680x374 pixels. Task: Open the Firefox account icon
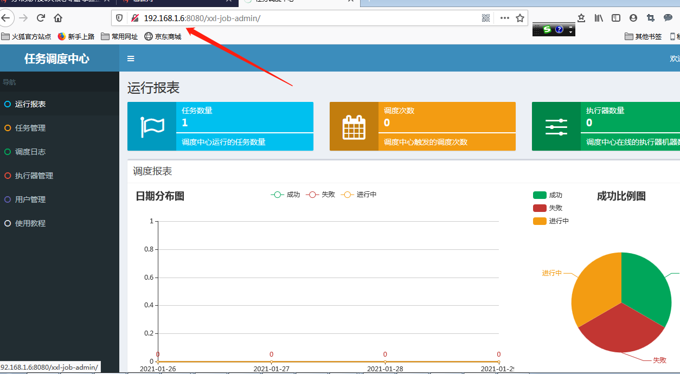click(633, 18)
